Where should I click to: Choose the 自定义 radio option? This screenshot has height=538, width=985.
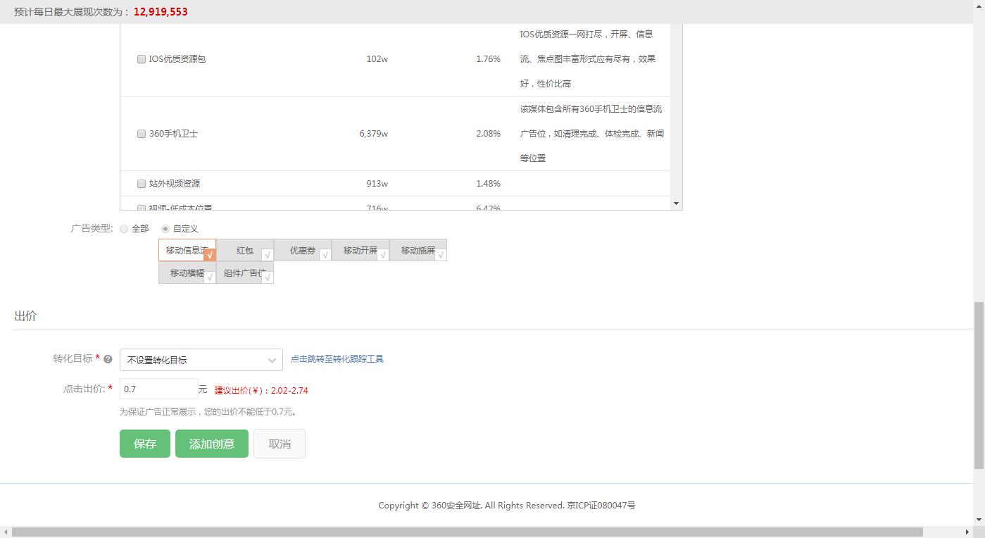tap(165, 229)
